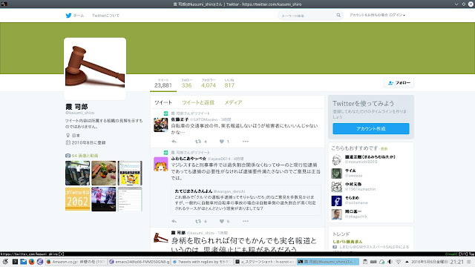Image resolution: width=475 pixels, height=267 pixels.
Task: Open the 'Twitterについて' link
Action: 105,16
